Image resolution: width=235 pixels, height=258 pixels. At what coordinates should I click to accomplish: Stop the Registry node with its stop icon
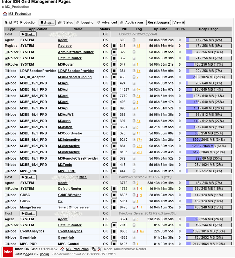click(114, 46)
